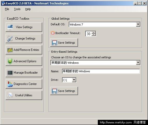Click the Advanced Options shield icon
This screenshot has width=148, height=125.
coord(10,61)
